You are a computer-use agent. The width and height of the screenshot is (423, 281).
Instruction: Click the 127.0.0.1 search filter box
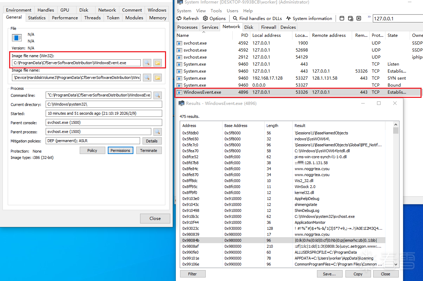click(397, 19)
